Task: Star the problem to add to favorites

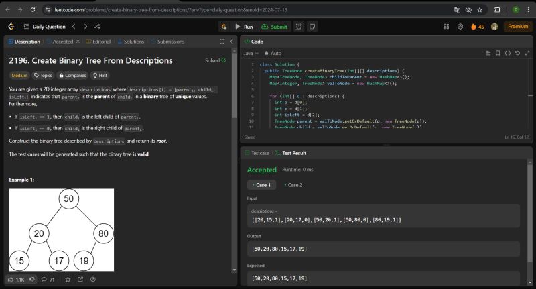Action: click(x=68, y=279)
